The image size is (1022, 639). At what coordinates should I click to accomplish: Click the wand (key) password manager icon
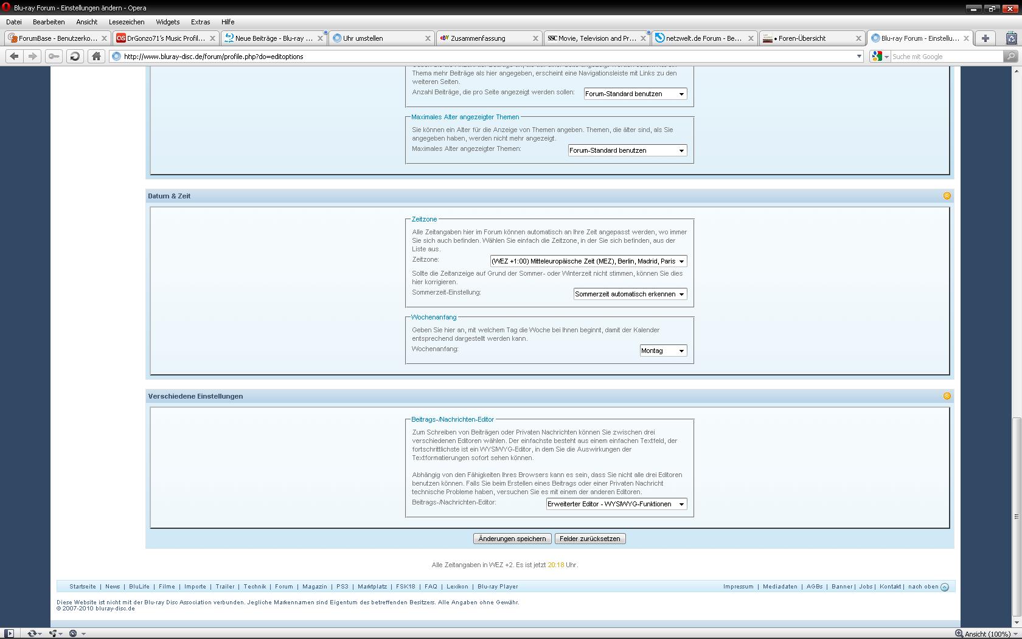pos(54,56)
